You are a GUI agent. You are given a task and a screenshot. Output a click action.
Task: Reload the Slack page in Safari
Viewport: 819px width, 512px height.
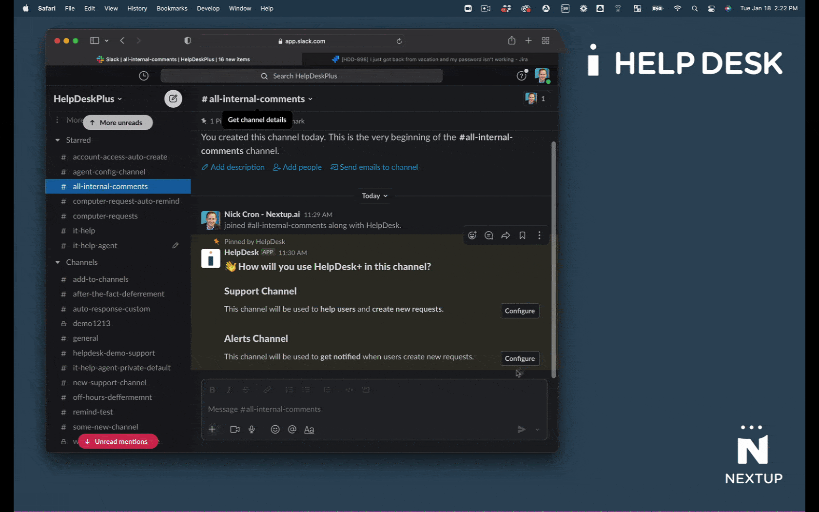tap(399, 41)
